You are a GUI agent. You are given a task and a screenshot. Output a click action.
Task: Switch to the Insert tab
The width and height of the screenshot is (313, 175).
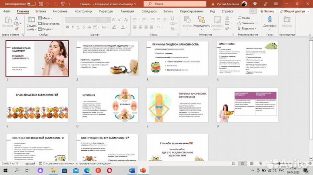pyautogui.click(x=40, y=11)
